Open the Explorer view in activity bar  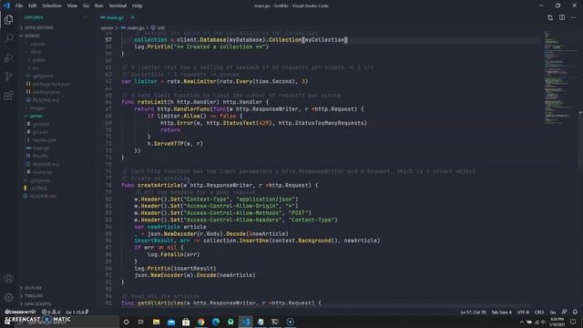pyautogui.click(x=8, y=19)
